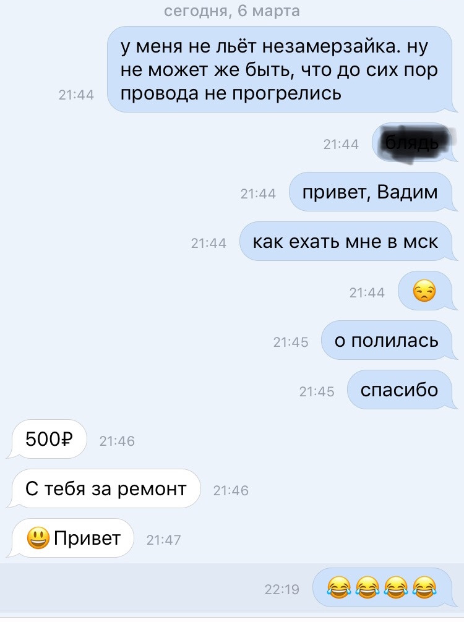The width and height of the screenshot is (464, 622).
Task: Select the highlighted row with the laughing emojis
Action: pyautogui.click(x=232, y=588)
